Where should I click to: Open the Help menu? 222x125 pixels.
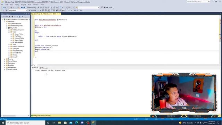(42, 5)
